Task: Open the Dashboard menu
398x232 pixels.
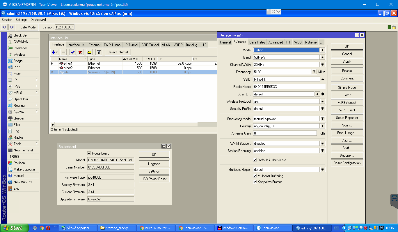Action: click(x=38, y=20)
